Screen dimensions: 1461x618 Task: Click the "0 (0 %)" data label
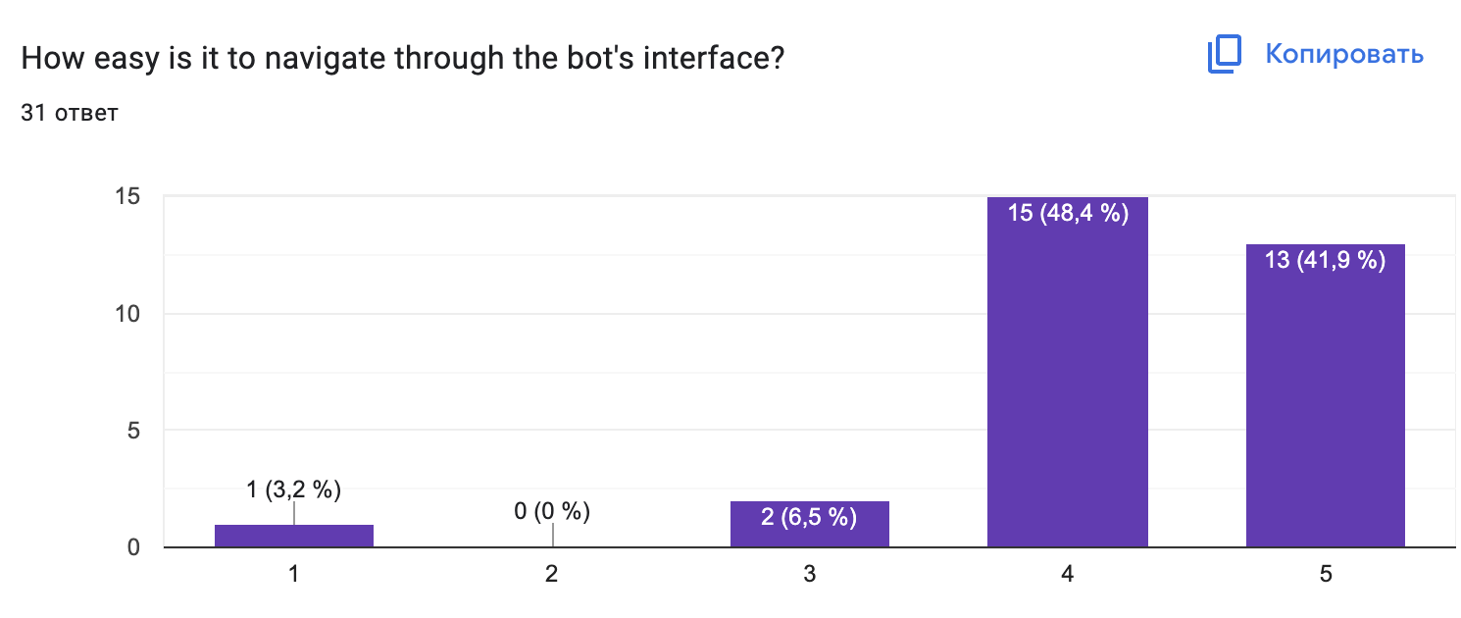pos(552,511)
